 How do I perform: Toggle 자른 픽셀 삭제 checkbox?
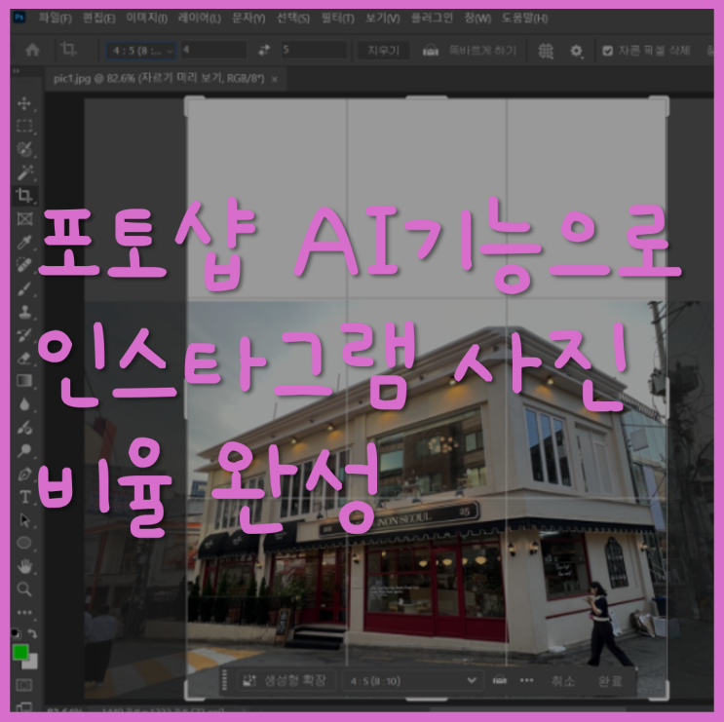click(608, 51)
